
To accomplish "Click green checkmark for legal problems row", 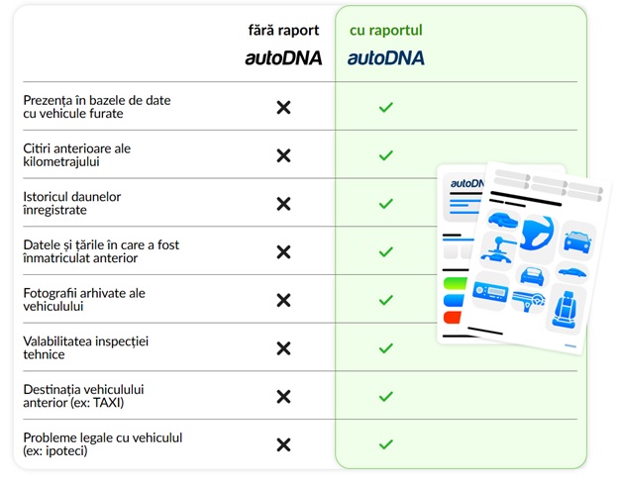I will click(x=386, y=444).
